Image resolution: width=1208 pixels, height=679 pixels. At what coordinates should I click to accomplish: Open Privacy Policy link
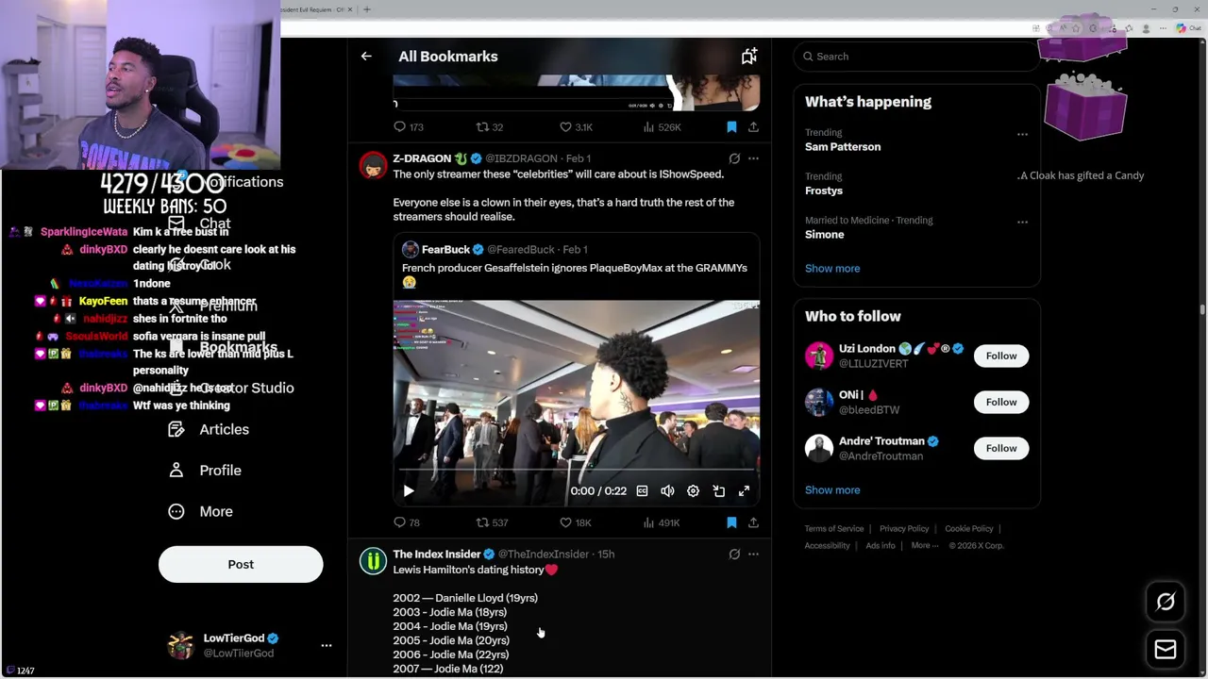click(x=904, y=529)
